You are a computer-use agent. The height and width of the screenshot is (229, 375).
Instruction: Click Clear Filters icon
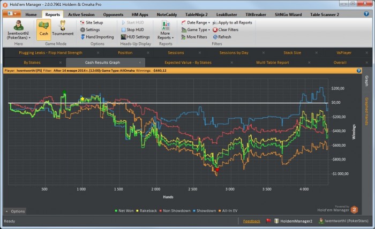[x=215, y=30]
